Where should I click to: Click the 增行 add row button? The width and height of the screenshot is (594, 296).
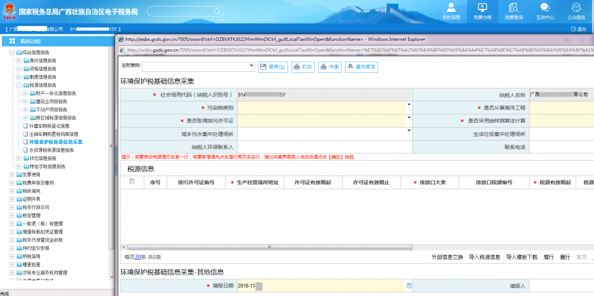[x=548, y=257]
